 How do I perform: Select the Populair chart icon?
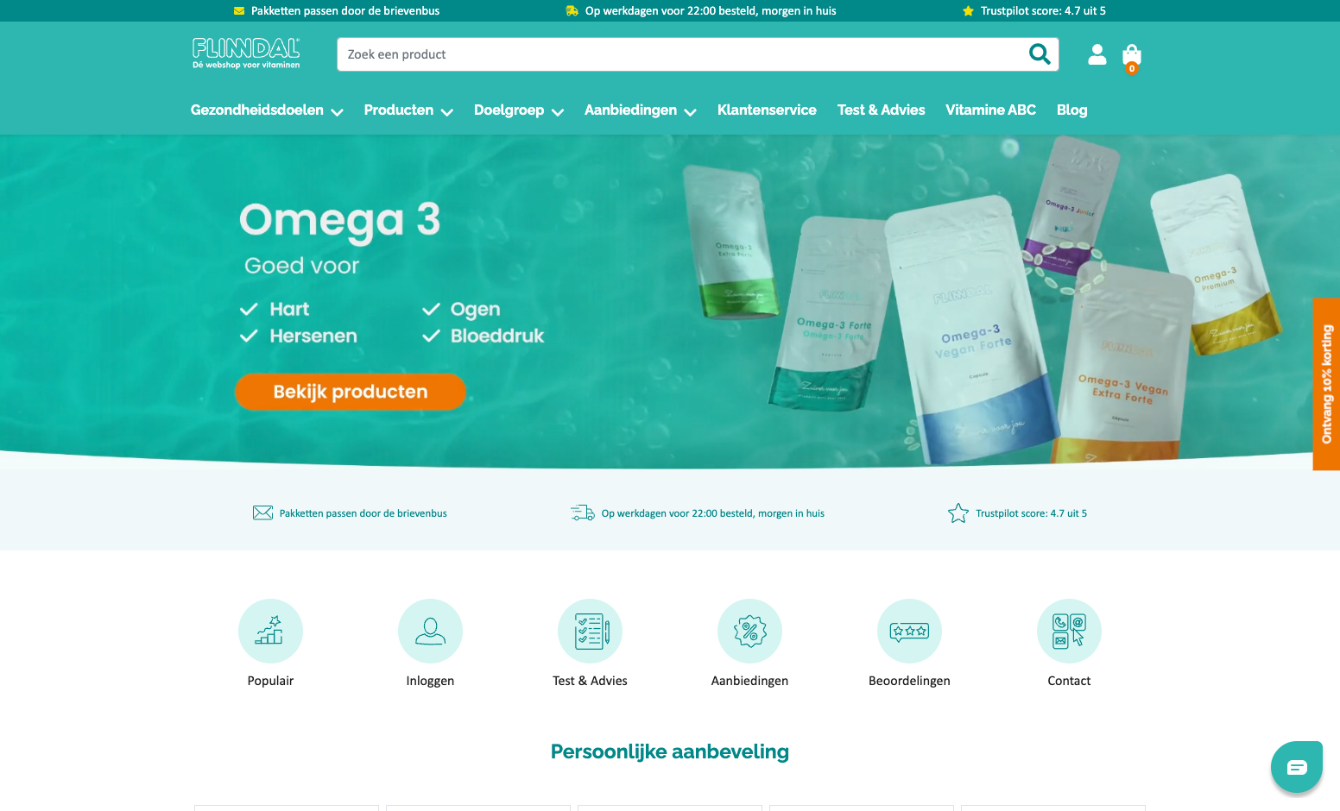(270, 631)
